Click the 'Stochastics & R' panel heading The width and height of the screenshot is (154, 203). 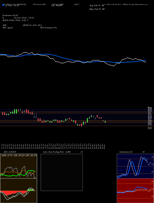pos(126,152)
